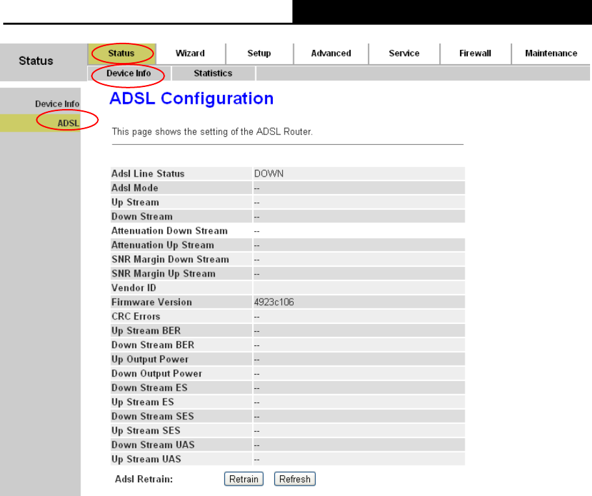The height and width of the screenshot is (496, 592).
Task: Switch to the Statistics sub-tab
Action: [x=213, y=73]
